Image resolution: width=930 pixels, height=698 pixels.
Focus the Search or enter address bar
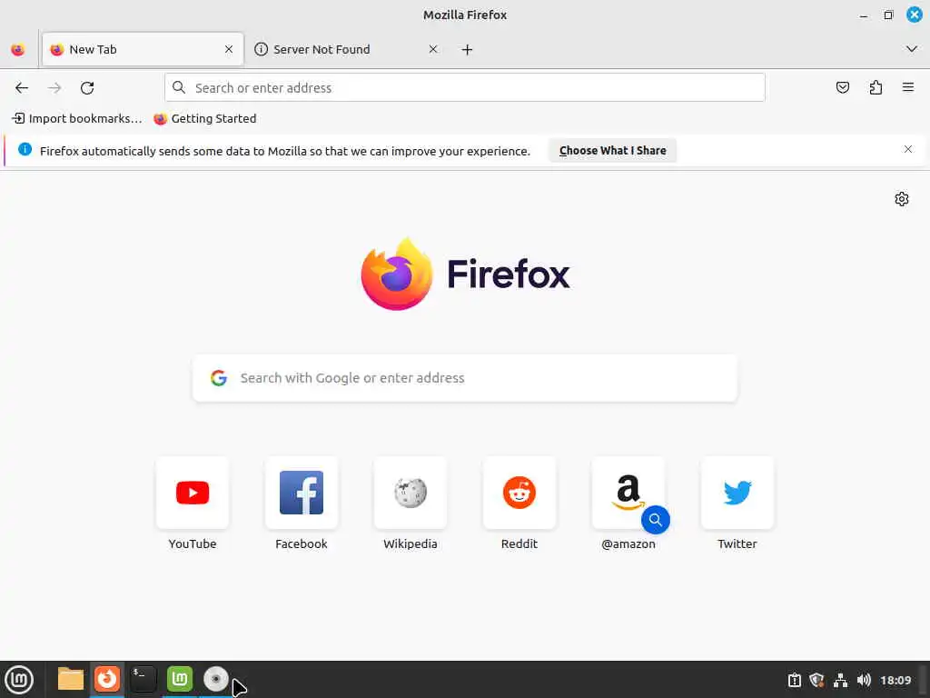(465, 88)
